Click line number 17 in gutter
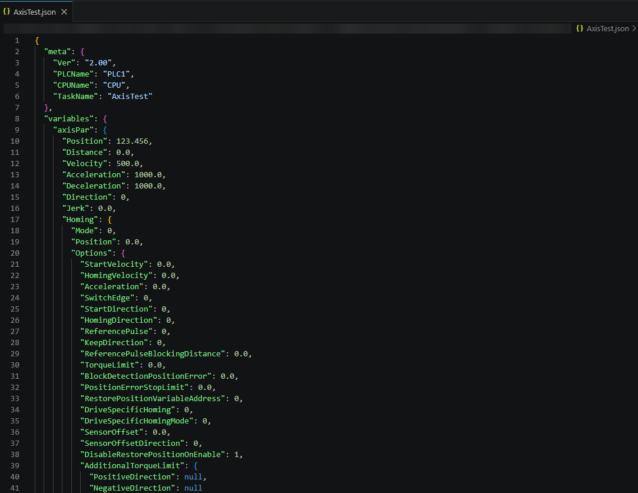638x493 pixels. (x=15, y=219)
